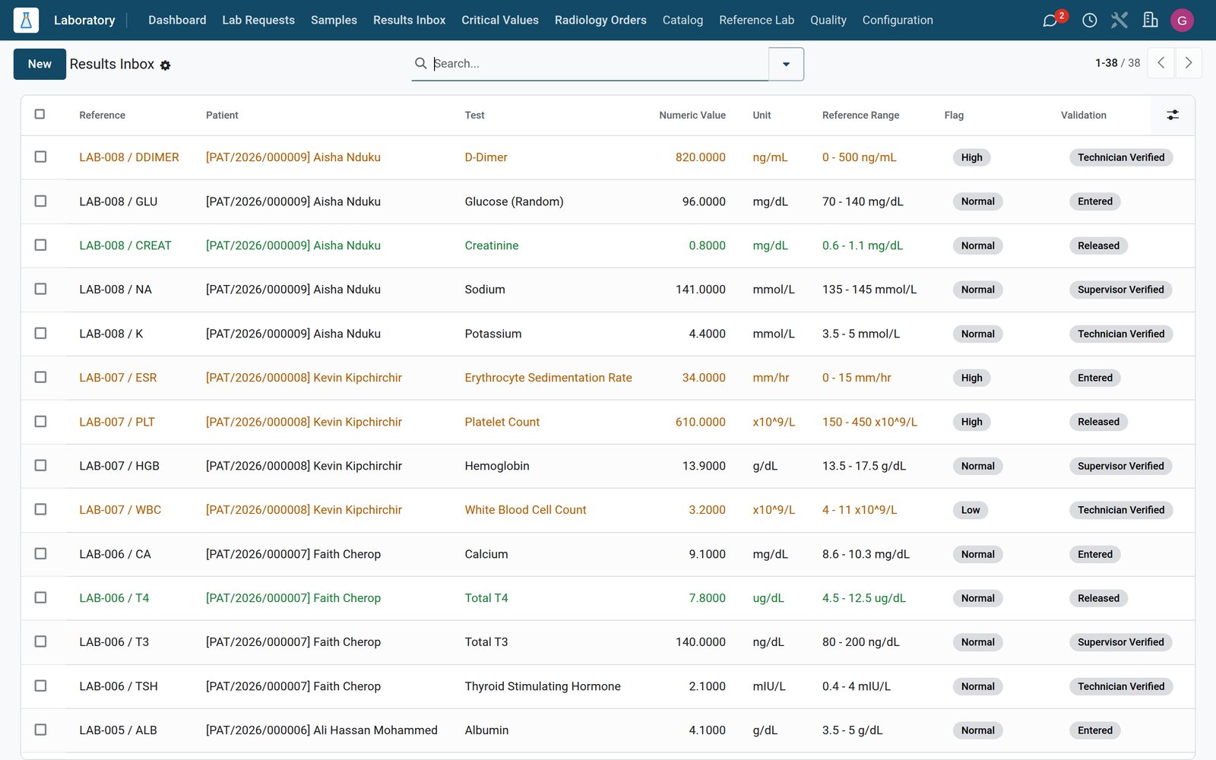Click the 140.0000 value on Total T3 row
Screen dimensions: 1216x760
[x=700, y=642]
